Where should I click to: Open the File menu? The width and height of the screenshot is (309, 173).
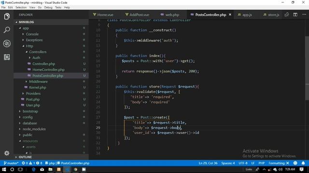coord(3,7)
